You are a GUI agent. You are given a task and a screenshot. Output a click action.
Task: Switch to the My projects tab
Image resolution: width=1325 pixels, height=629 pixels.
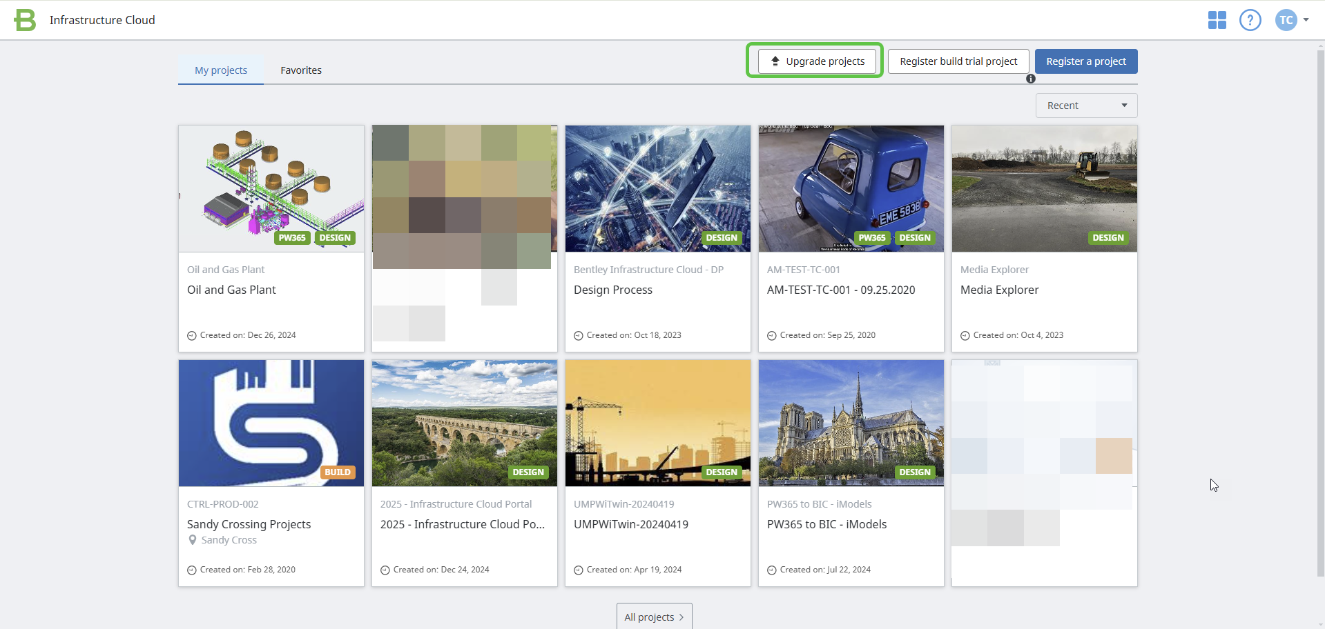221,70
